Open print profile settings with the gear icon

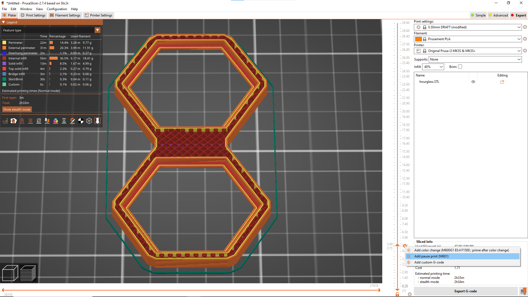[525, 27]
